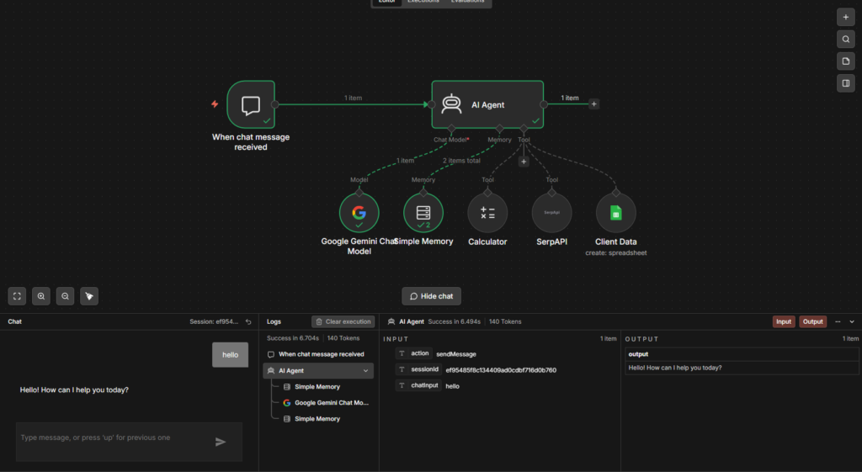
Task: Click the output cell Hello! How can I help
Action: (x=742, y=368)
